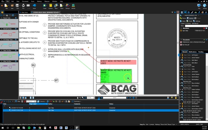
Task: Select the green callout 'SHEET M230: KEYNOTE #5 NOT USED'
Action: click(116, 76)
